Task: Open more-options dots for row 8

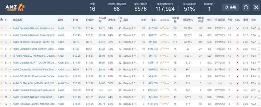Action: (259, 77)
